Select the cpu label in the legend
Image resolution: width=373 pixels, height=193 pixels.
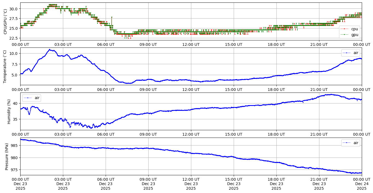tap(354, 29)
